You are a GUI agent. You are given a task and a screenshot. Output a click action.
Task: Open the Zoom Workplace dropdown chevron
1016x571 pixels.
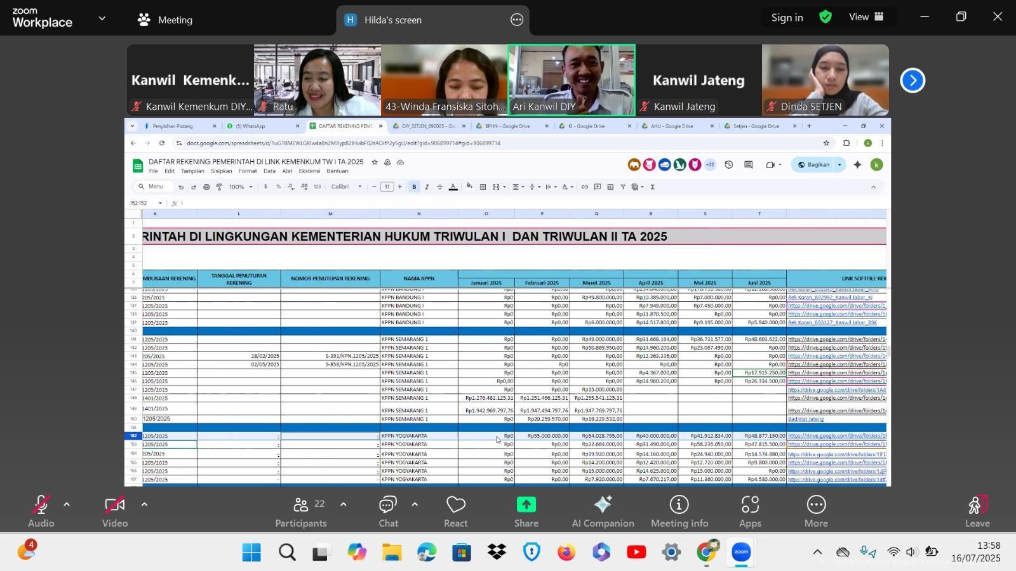[102, 19]
